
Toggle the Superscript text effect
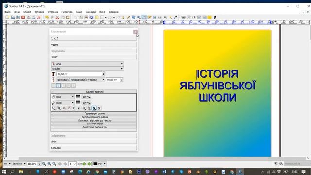click(69, 108)
